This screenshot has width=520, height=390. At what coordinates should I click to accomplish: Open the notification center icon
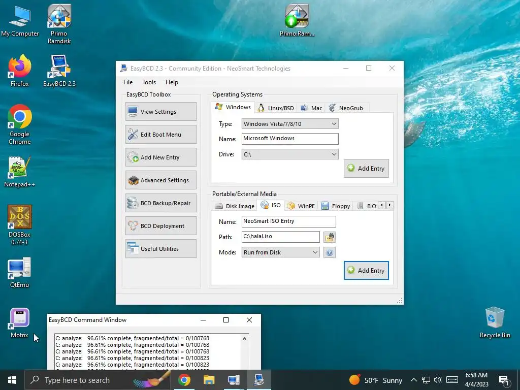pos(504,380)
